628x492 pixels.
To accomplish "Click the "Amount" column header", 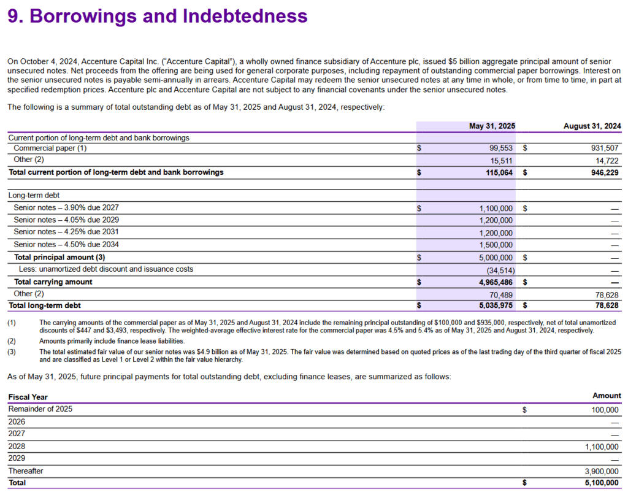I will point(607,396).
